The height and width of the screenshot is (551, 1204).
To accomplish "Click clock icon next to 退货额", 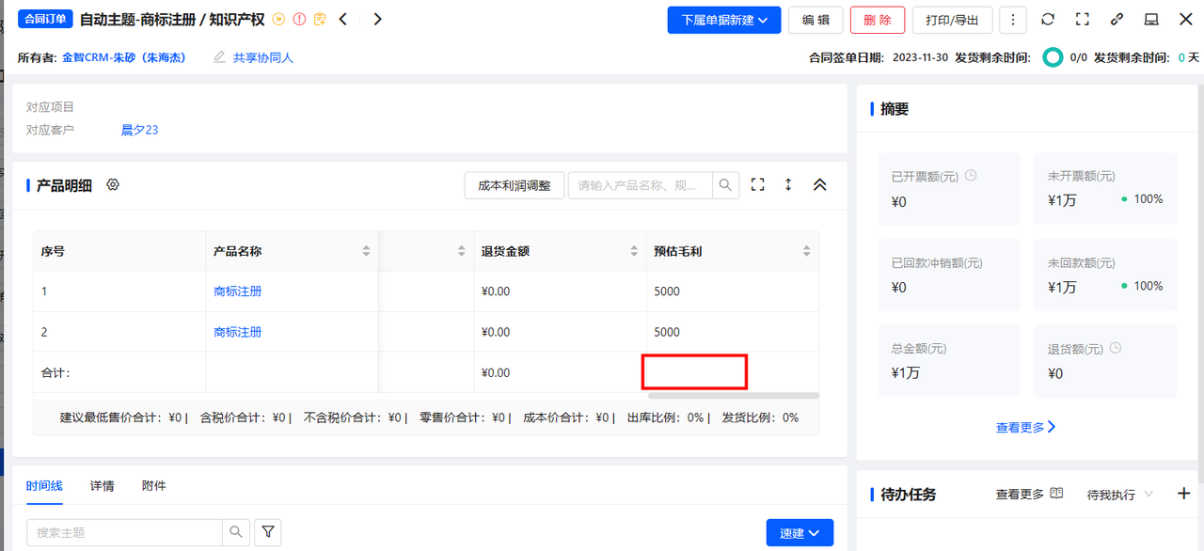I will (1116, 348).
